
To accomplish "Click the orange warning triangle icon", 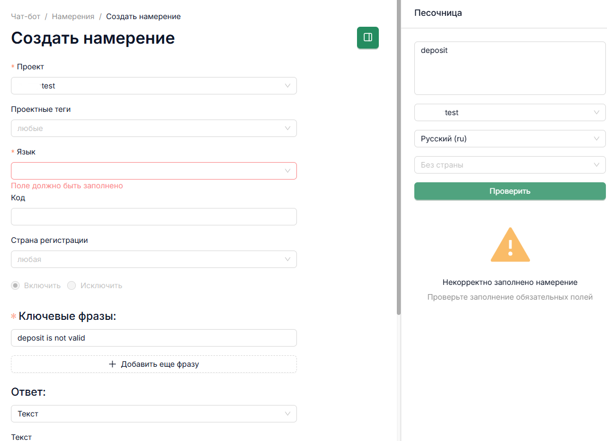I will tap(510, 245).
